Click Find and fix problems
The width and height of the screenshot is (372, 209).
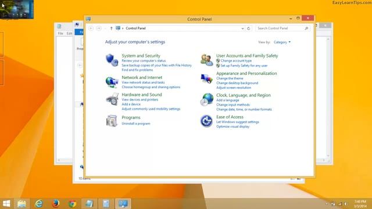pyautogui.click(x=137, y=70)
